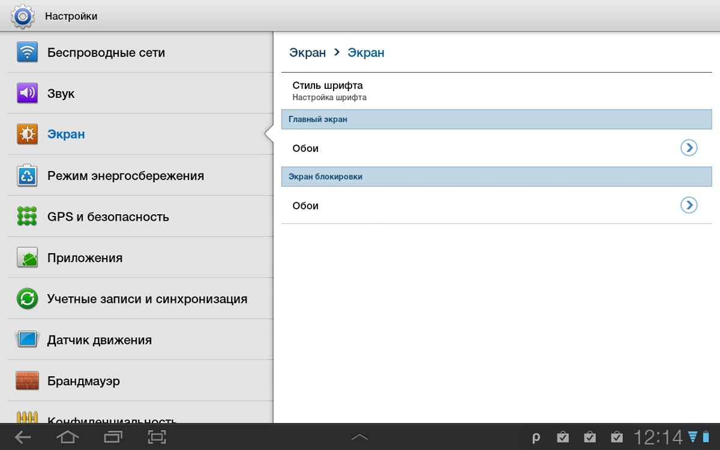Tap the green dots icon for GPS и безопасность
This screenshot has width=720, height=450.
coord(27,217)
